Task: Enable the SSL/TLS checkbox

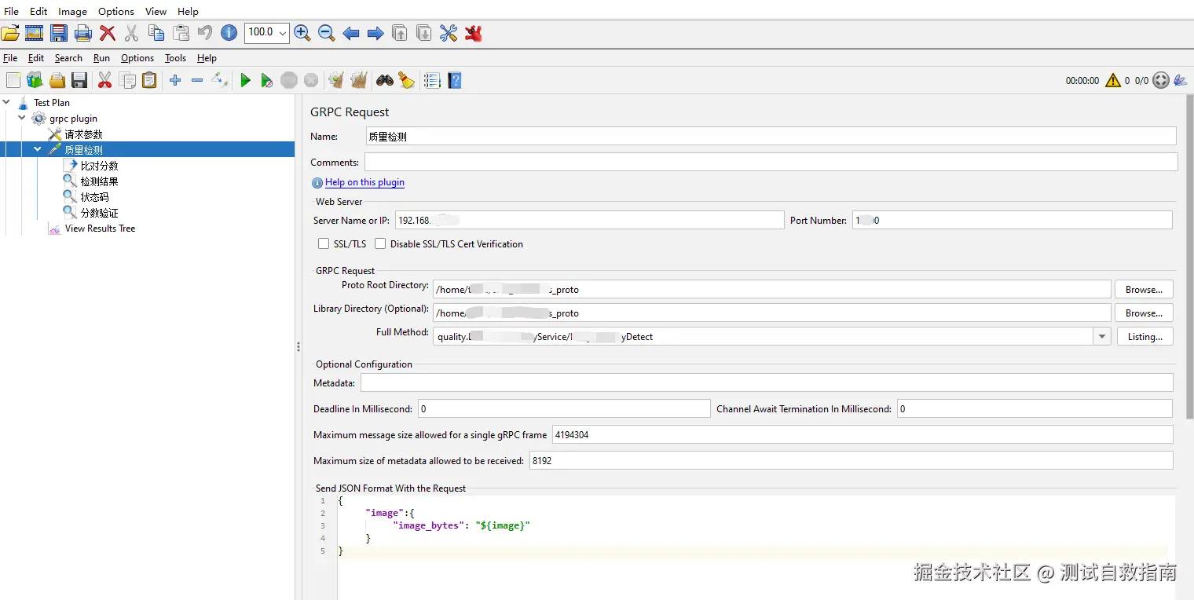Action: tap(324, 244)
